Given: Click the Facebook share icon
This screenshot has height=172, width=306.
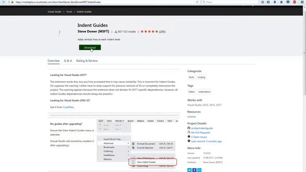Looking at the screenshot, I should pyautogui.click(x=195, y=170).
